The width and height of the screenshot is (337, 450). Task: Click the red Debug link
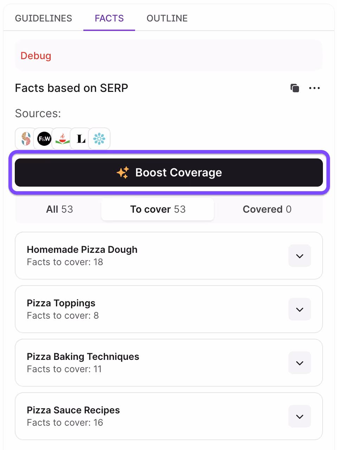pos(36,56)
